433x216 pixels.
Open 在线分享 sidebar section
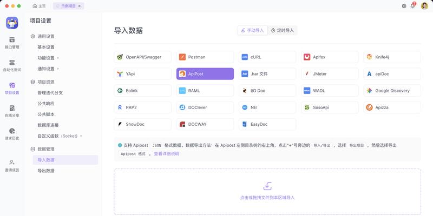[x=12, y=112]
